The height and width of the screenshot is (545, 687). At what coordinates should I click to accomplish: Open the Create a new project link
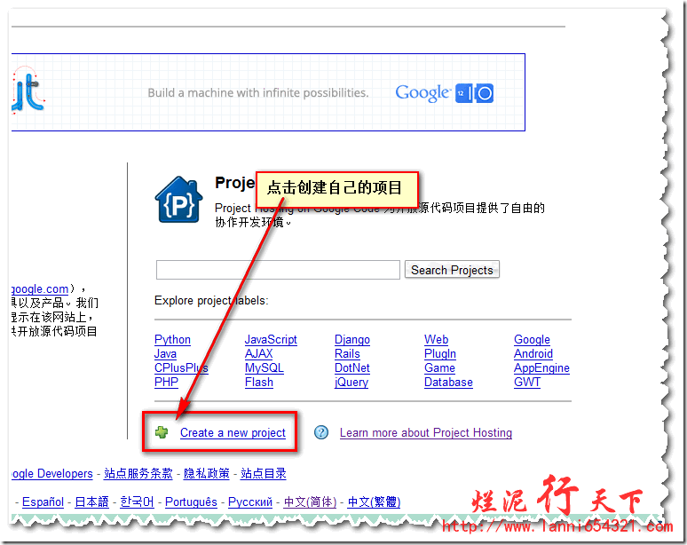(233, 433)
